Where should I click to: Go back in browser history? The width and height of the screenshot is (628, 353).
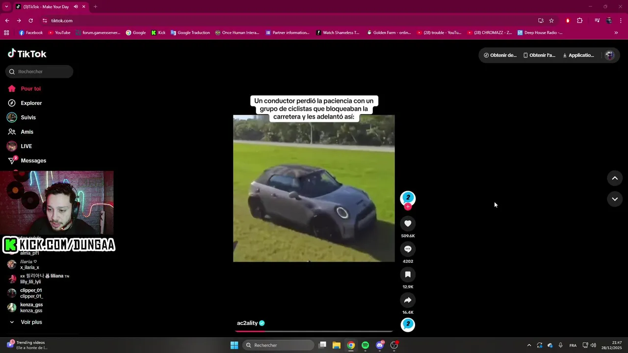(7, 21)
